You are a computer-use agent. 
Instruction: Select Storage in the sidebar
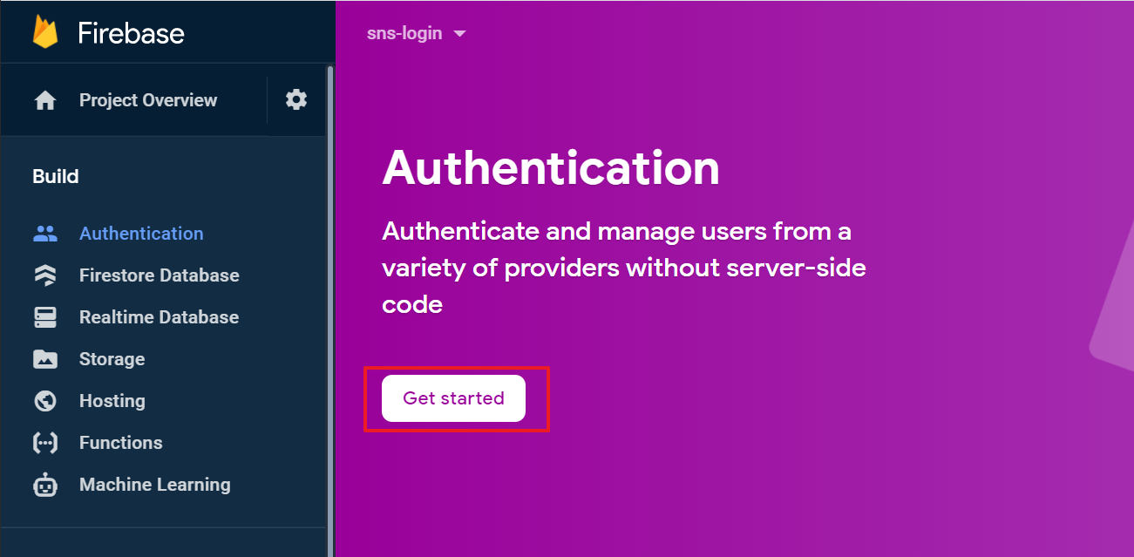pos(112,359)
